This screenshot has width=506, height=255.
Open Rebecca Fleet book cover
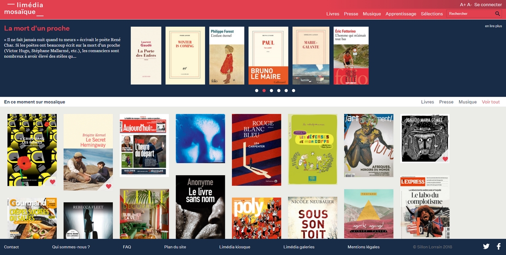click(88, 221)
